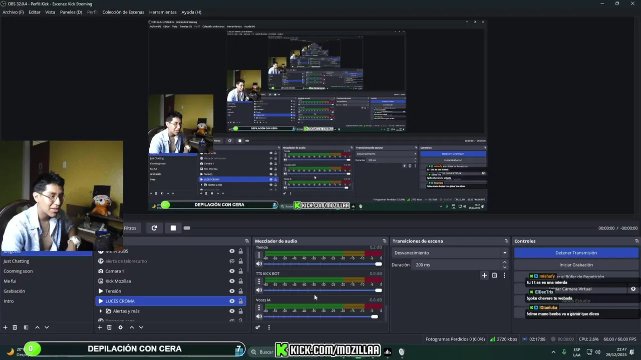Undock the Controles panel
641x360 pixels.
[x=637, y=241]
